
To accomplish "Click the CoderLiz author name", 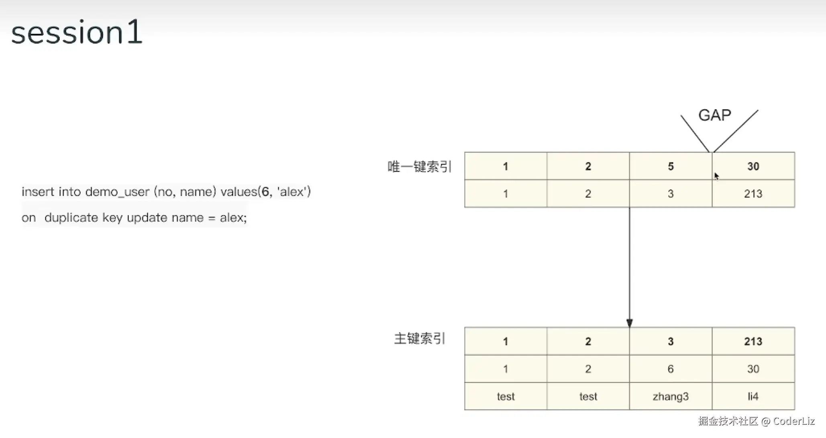I will coord(793,421).
